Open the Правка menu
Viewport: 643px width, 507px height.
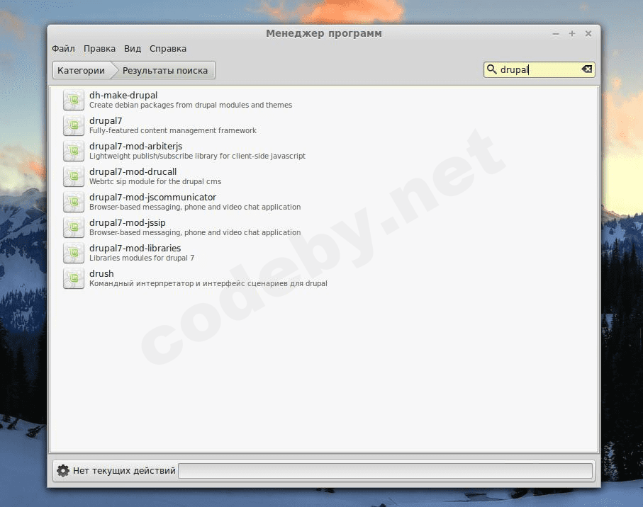click(100, 49)
